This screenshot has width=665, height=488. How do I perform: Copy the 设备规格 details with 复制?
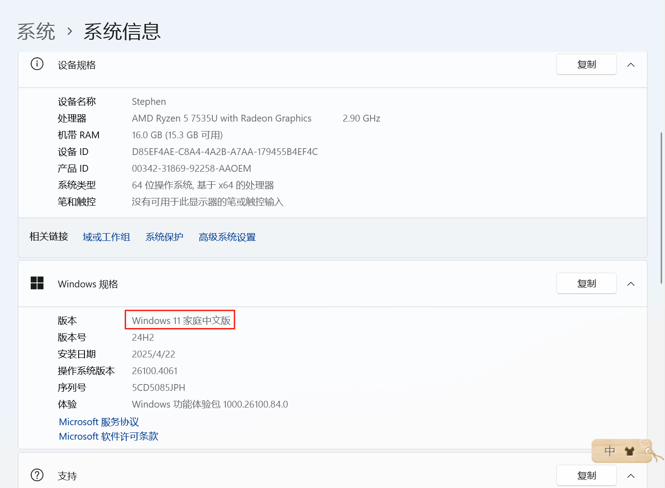(x=586, y=65)
